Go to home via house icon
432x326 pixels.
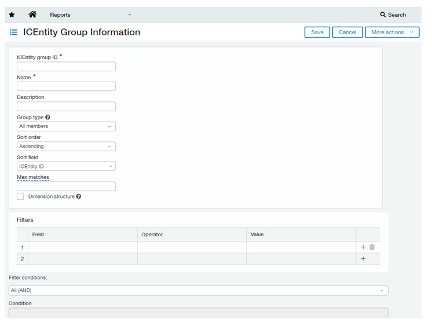point(32,14)
